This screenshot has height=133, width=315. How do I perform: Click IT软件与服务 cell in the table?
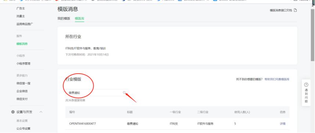[x=205, y=124]
